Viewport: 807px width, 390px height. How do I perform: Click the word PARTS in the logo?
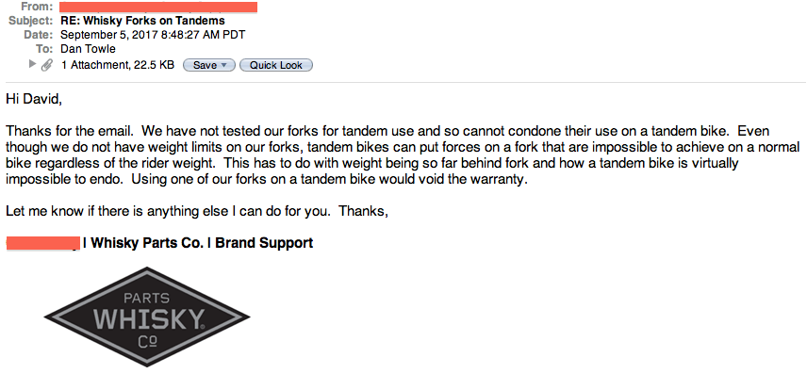tap(147, 299)
